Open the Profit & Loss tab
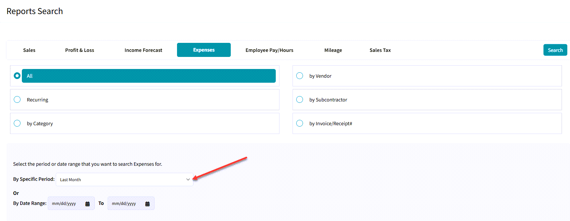Screen dimensions: 570x221 (80, 50)
